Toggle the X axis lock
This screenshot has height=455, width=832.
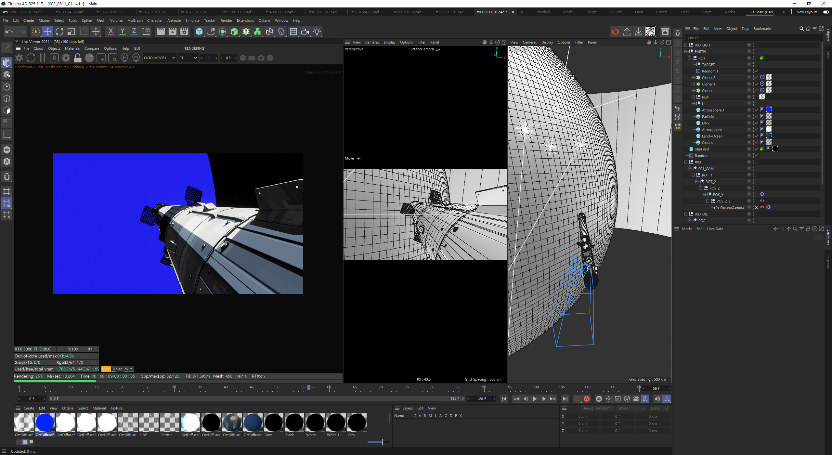[110, 32]
